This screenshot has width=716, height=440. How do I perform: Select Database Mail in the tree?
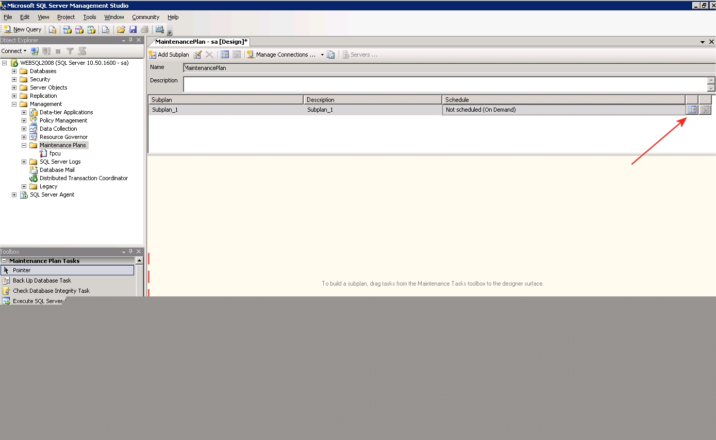coord(57,170)
